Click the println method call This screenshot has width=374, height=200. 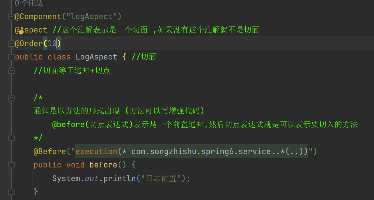pyautogui.click(x=120, y=178)
